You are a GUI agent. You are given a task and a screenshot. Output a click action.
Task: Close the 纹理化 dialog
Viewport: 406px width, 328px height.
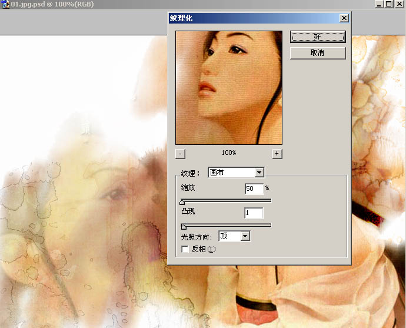point(344,18)
